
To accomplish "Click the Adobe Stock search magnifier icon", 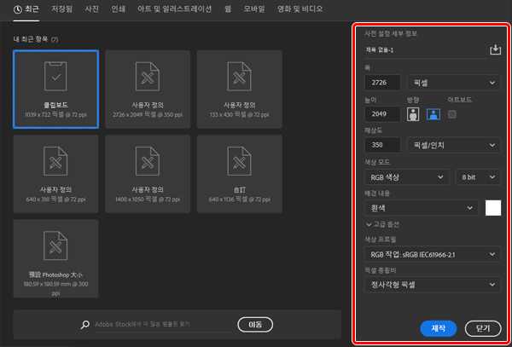I will click(x=85, y=324).
